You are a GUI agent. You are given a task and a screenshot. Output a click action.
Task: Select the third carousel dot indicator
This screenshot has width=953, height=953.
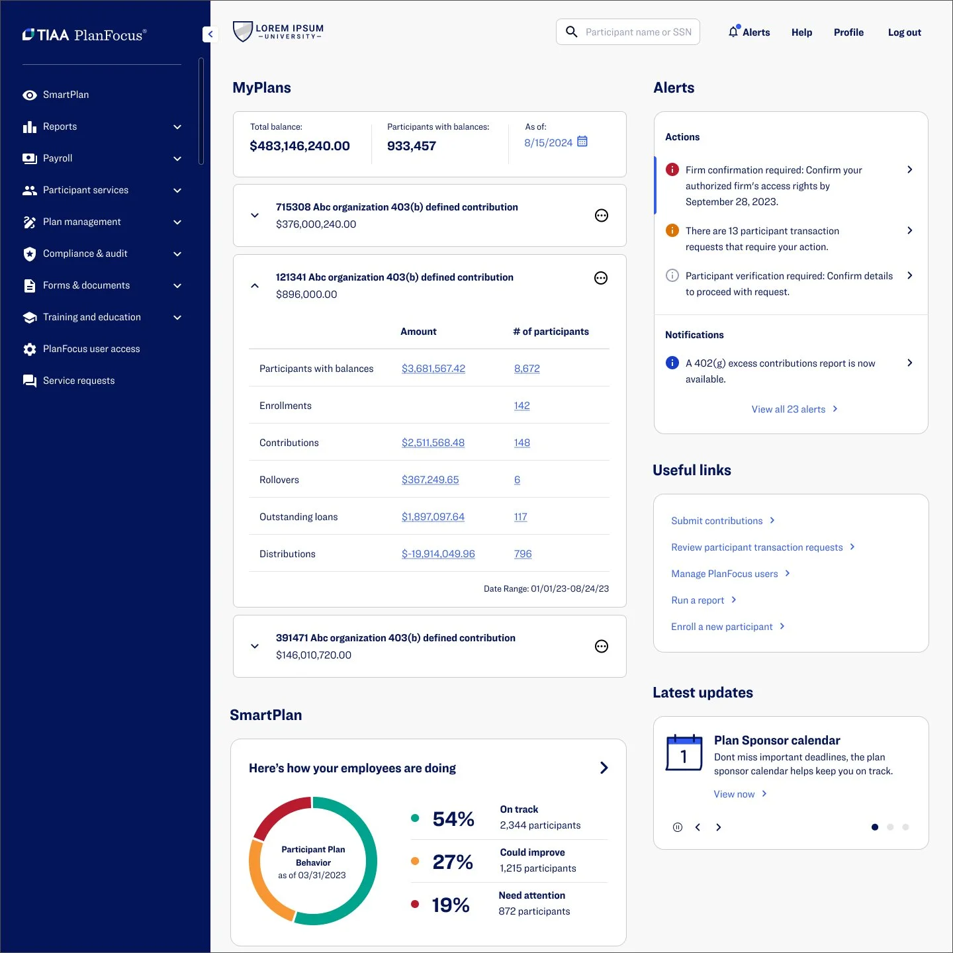(x=905, y=827)
